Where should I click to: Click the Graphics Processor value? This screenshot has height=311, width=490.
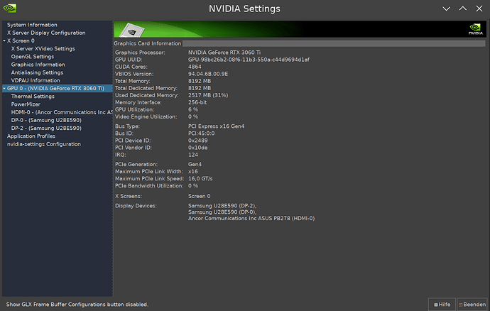coord(224,53)
